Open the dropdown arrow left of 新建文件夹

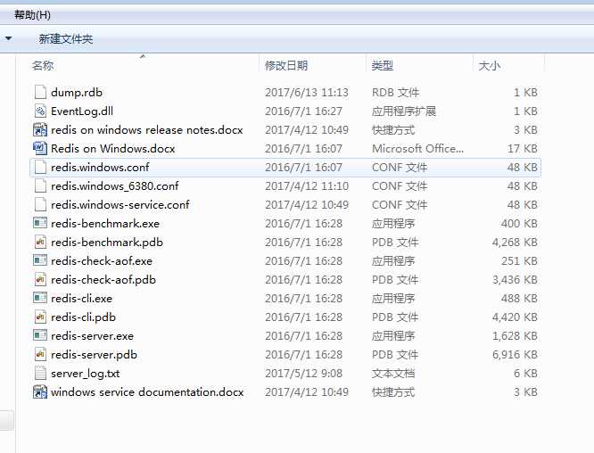click(8, 38)
